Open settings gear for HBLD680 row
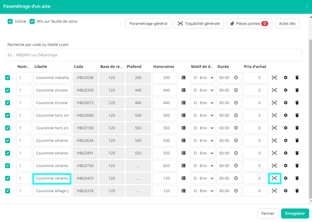 coord(286,115)
